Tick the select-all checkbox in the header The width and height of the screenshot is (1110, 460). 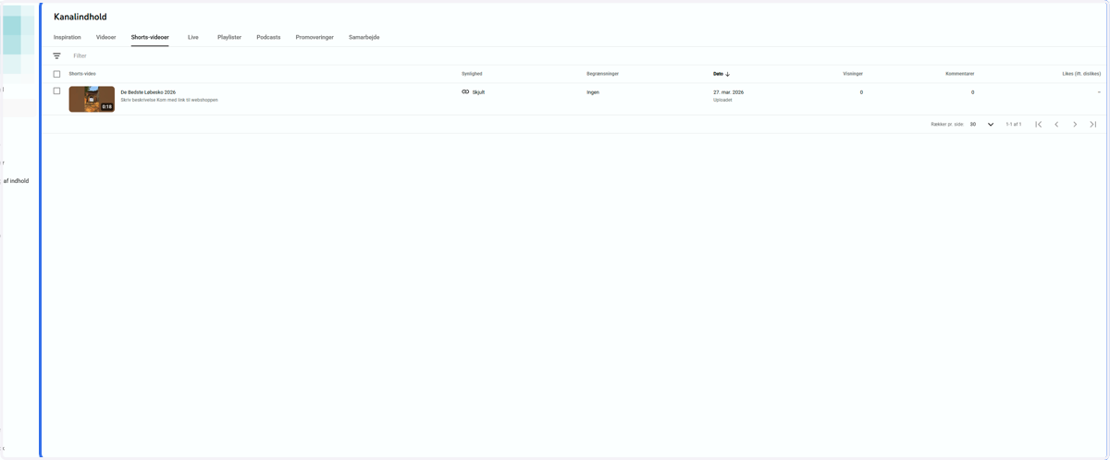tap(56, 74)
